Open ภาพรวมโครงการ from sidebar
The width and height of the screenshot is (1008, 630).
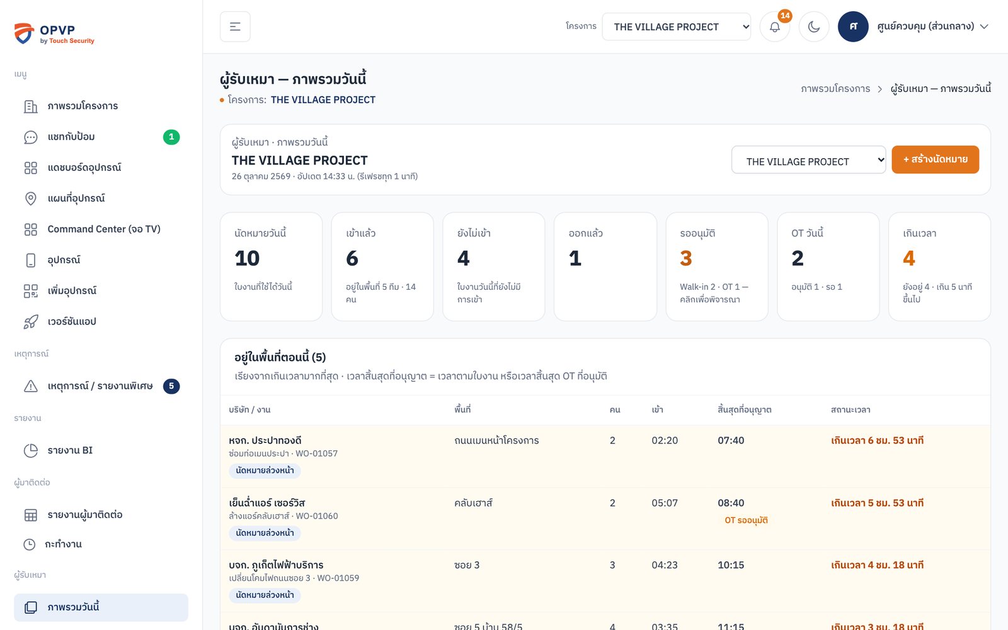(x=101, y=106)
